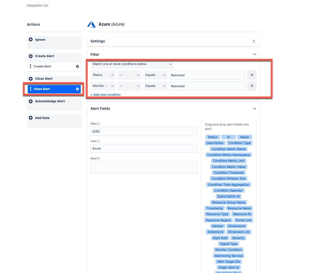
Task: Select the Condition Window Size tag
Action: (x=228, y=179)
